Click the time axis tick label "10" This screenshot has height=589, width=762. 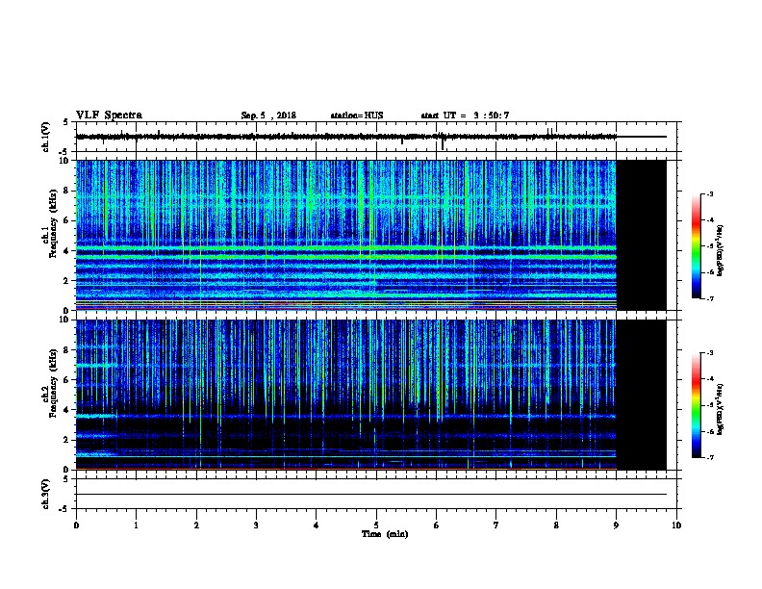(676, 525)
